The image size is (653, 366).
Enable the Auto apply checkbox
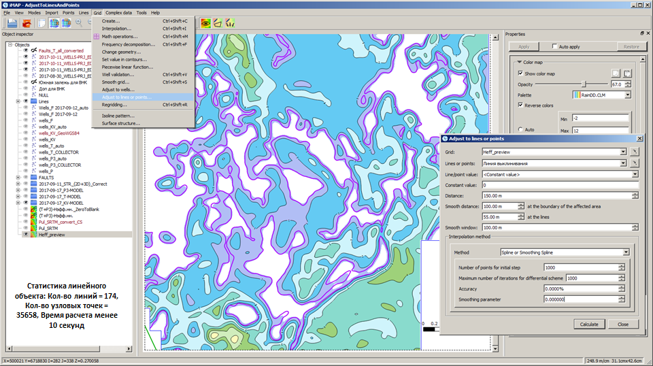(554, 47)
